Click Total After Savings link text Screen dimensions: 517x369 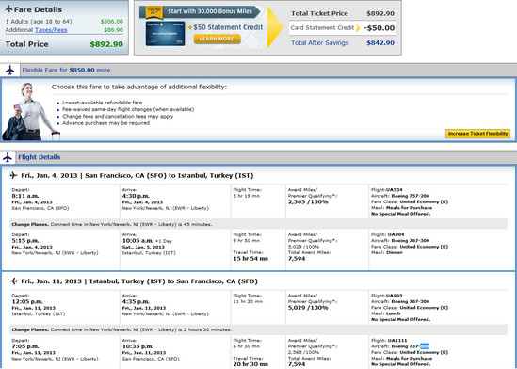click(320, 43)
